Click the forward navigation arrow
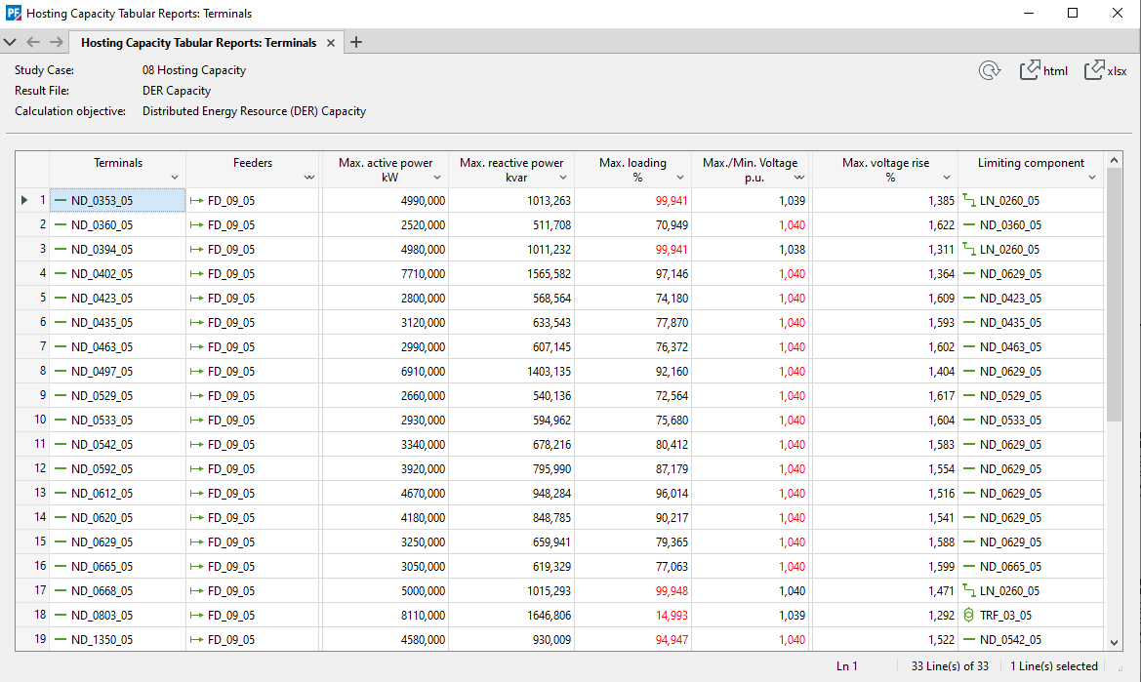This screenshot has width=1141, height=682. coord(56,42)
